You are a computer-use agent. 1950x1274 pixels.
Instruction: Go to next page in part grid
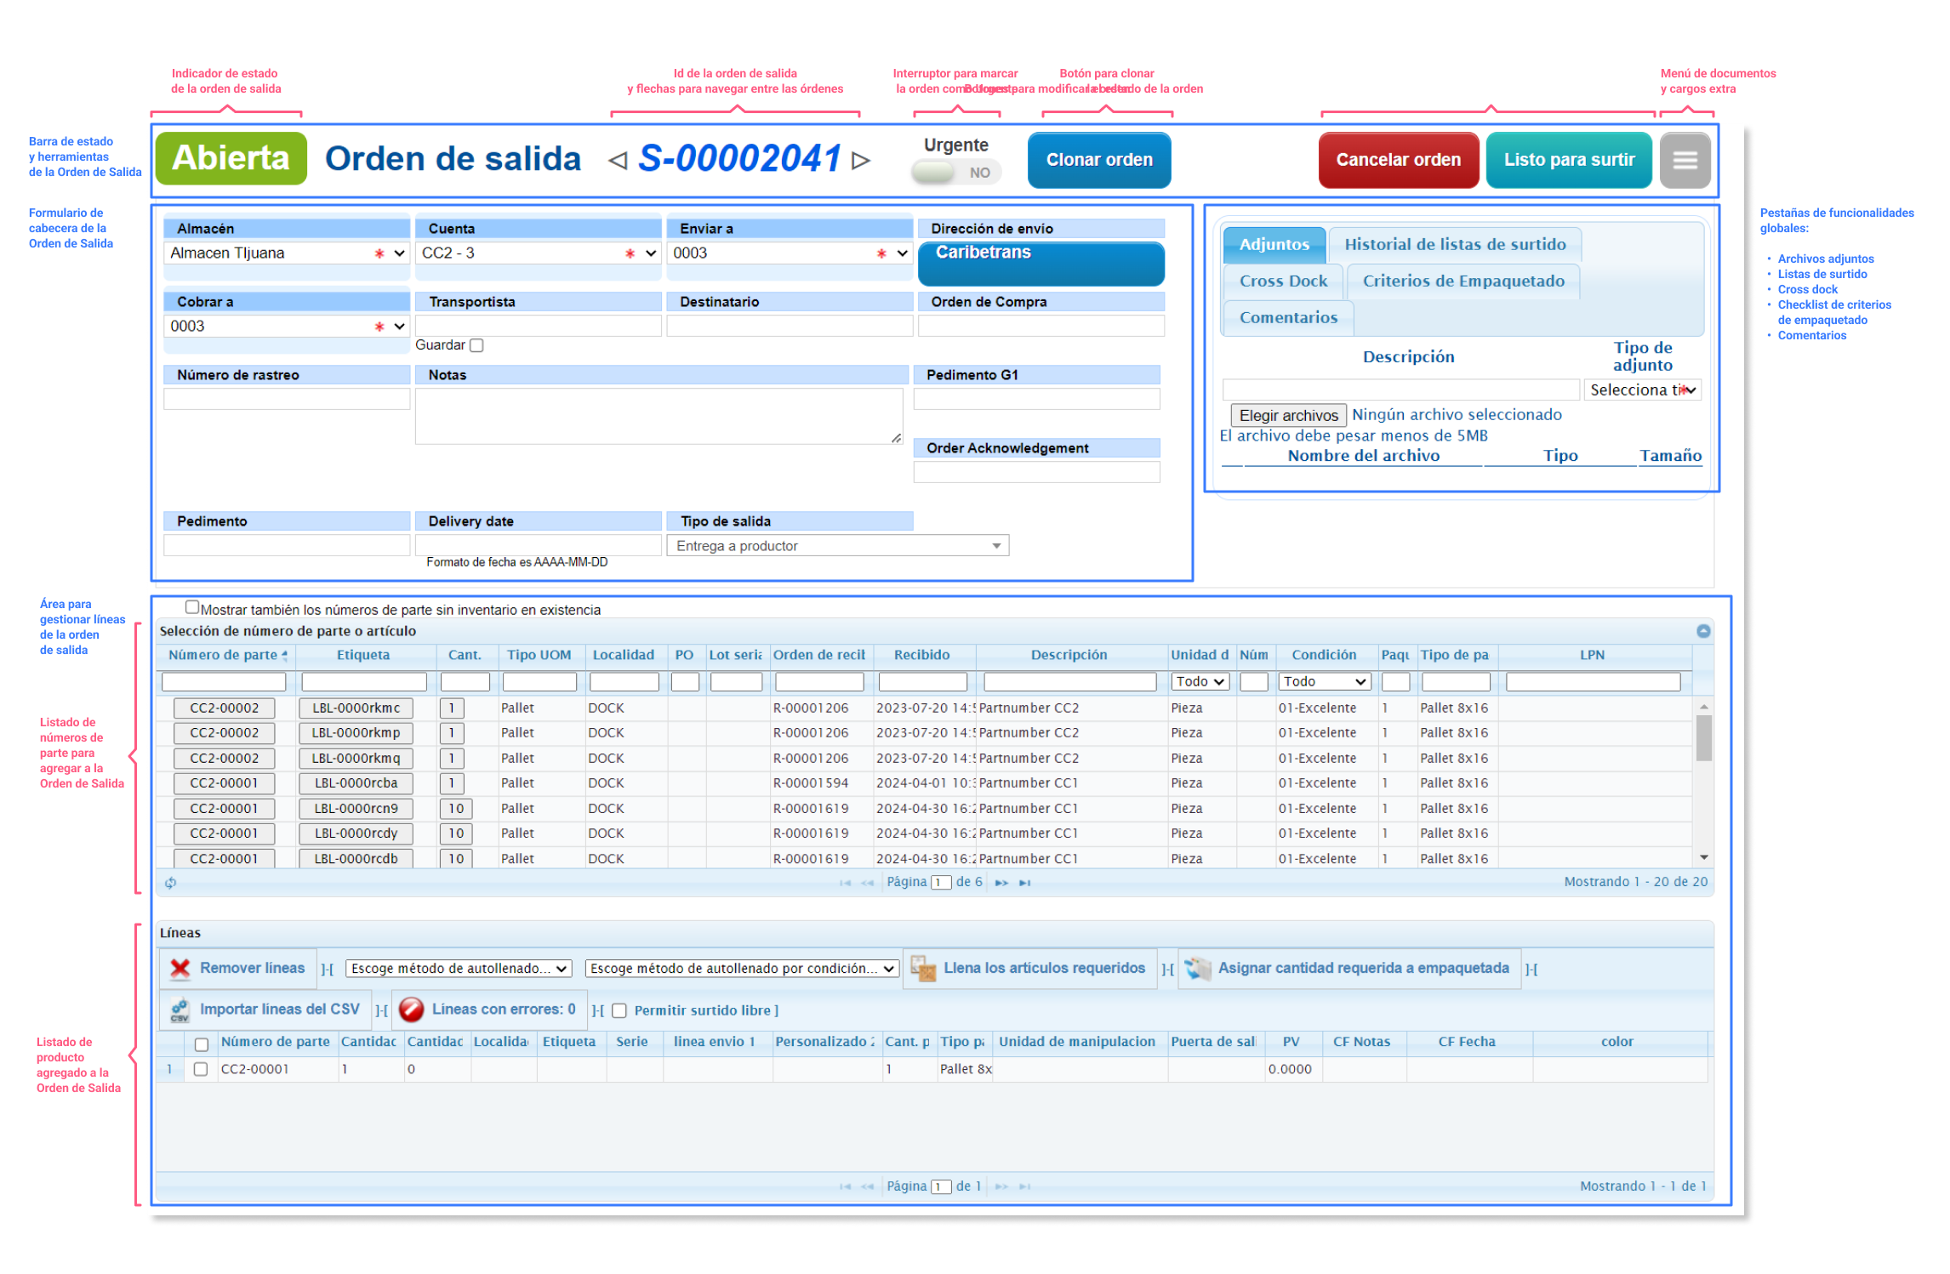coord(1001,883)
